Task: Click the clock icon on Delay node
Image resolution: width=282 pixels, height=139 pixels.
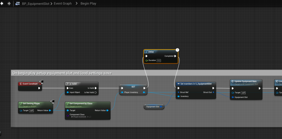Action: pos(178,50)
